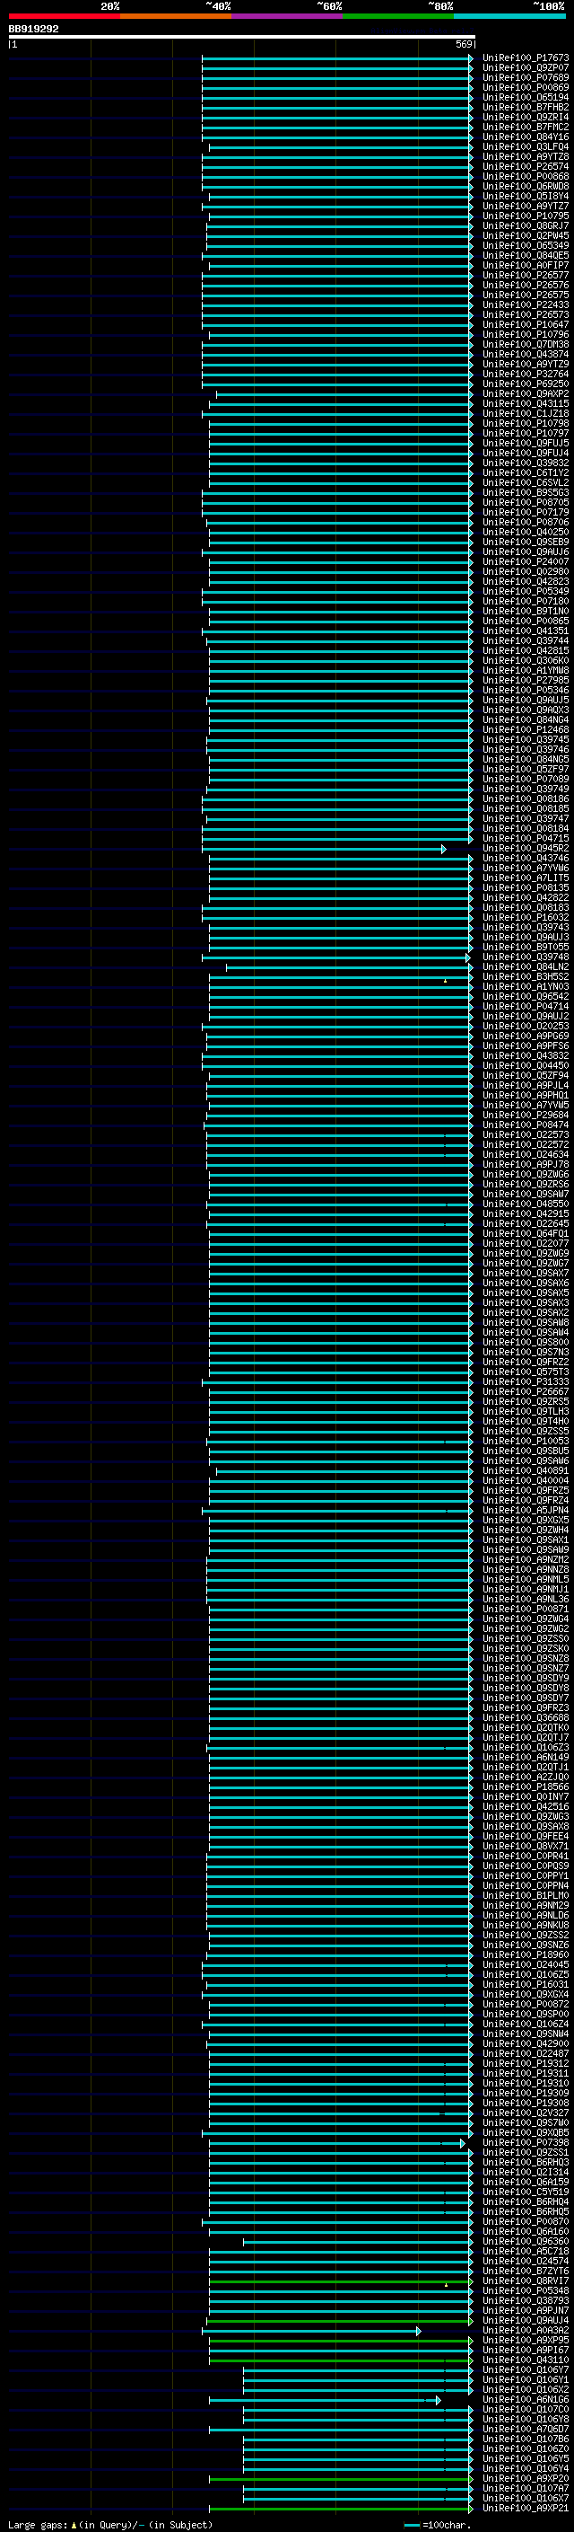Select the UniRef100_P24007 label

525,562
